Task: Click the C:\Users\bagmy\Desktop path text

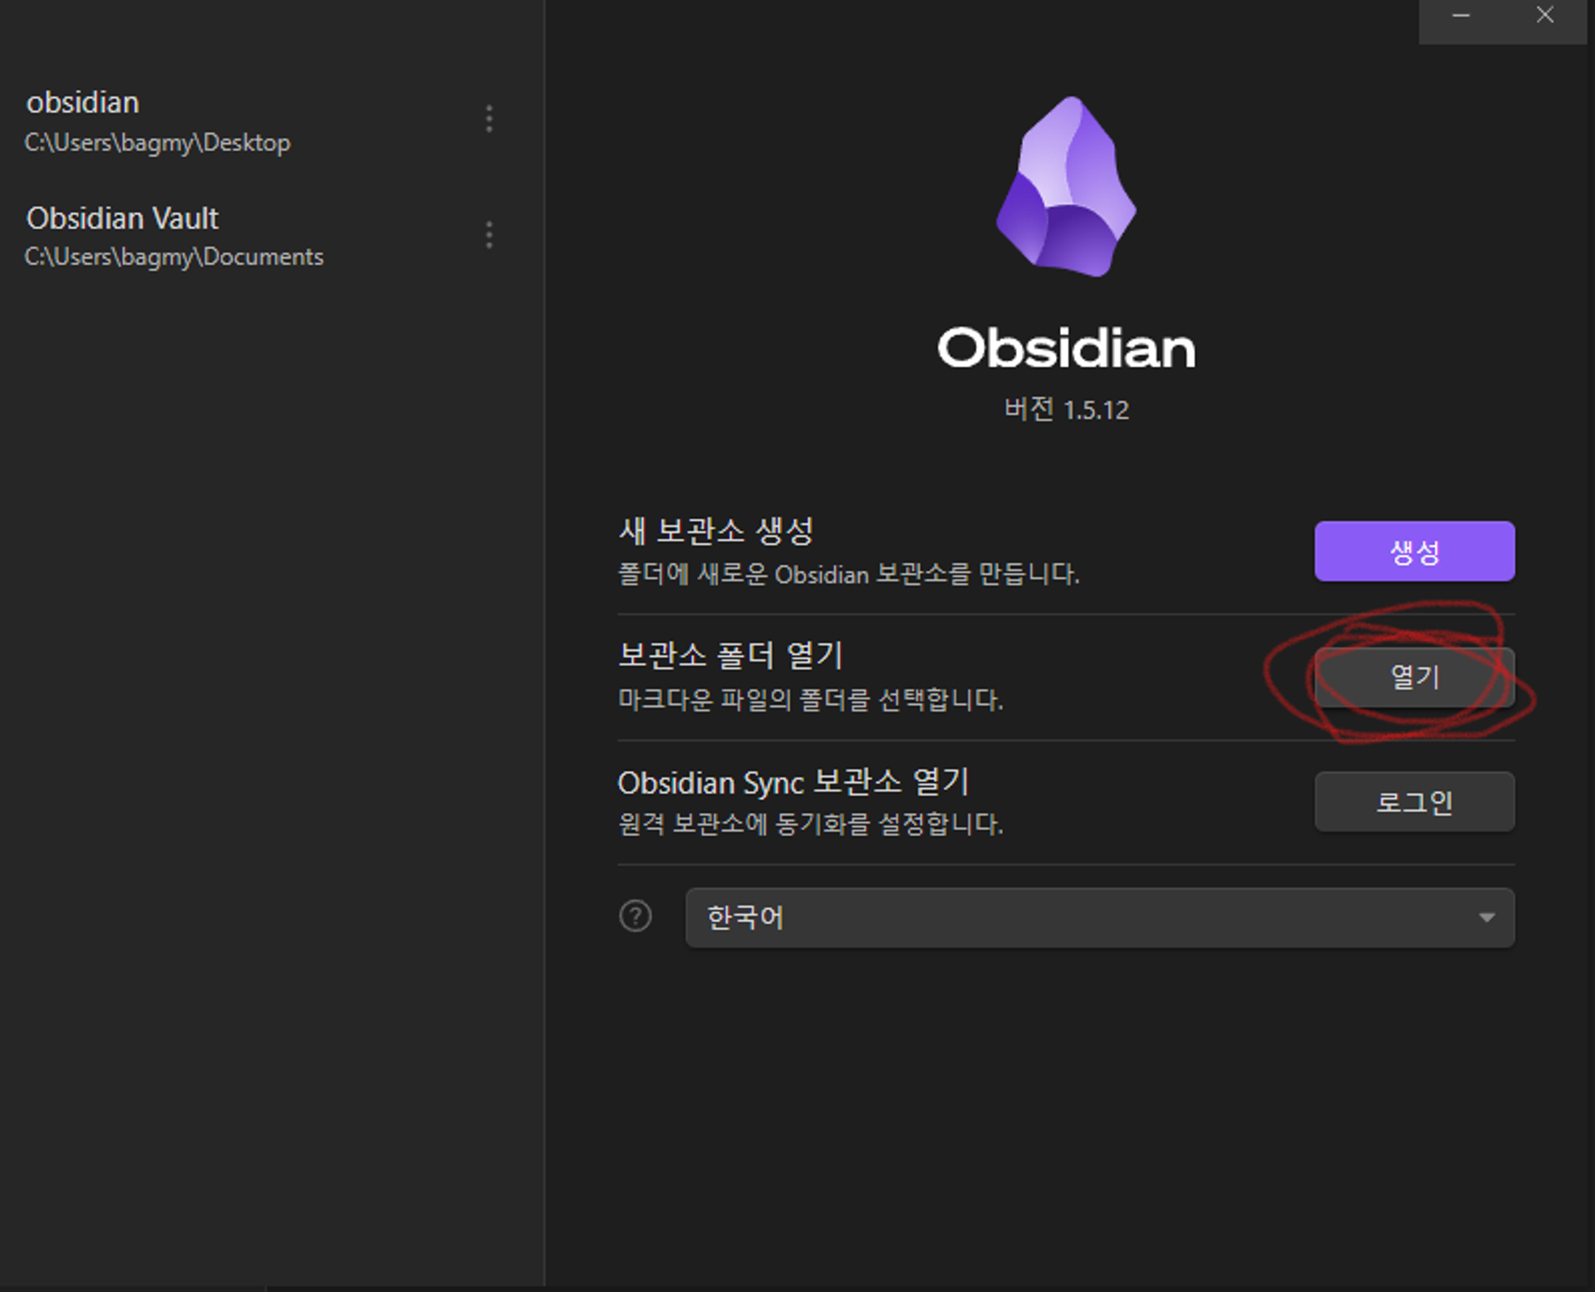Action: click(158, 143)
